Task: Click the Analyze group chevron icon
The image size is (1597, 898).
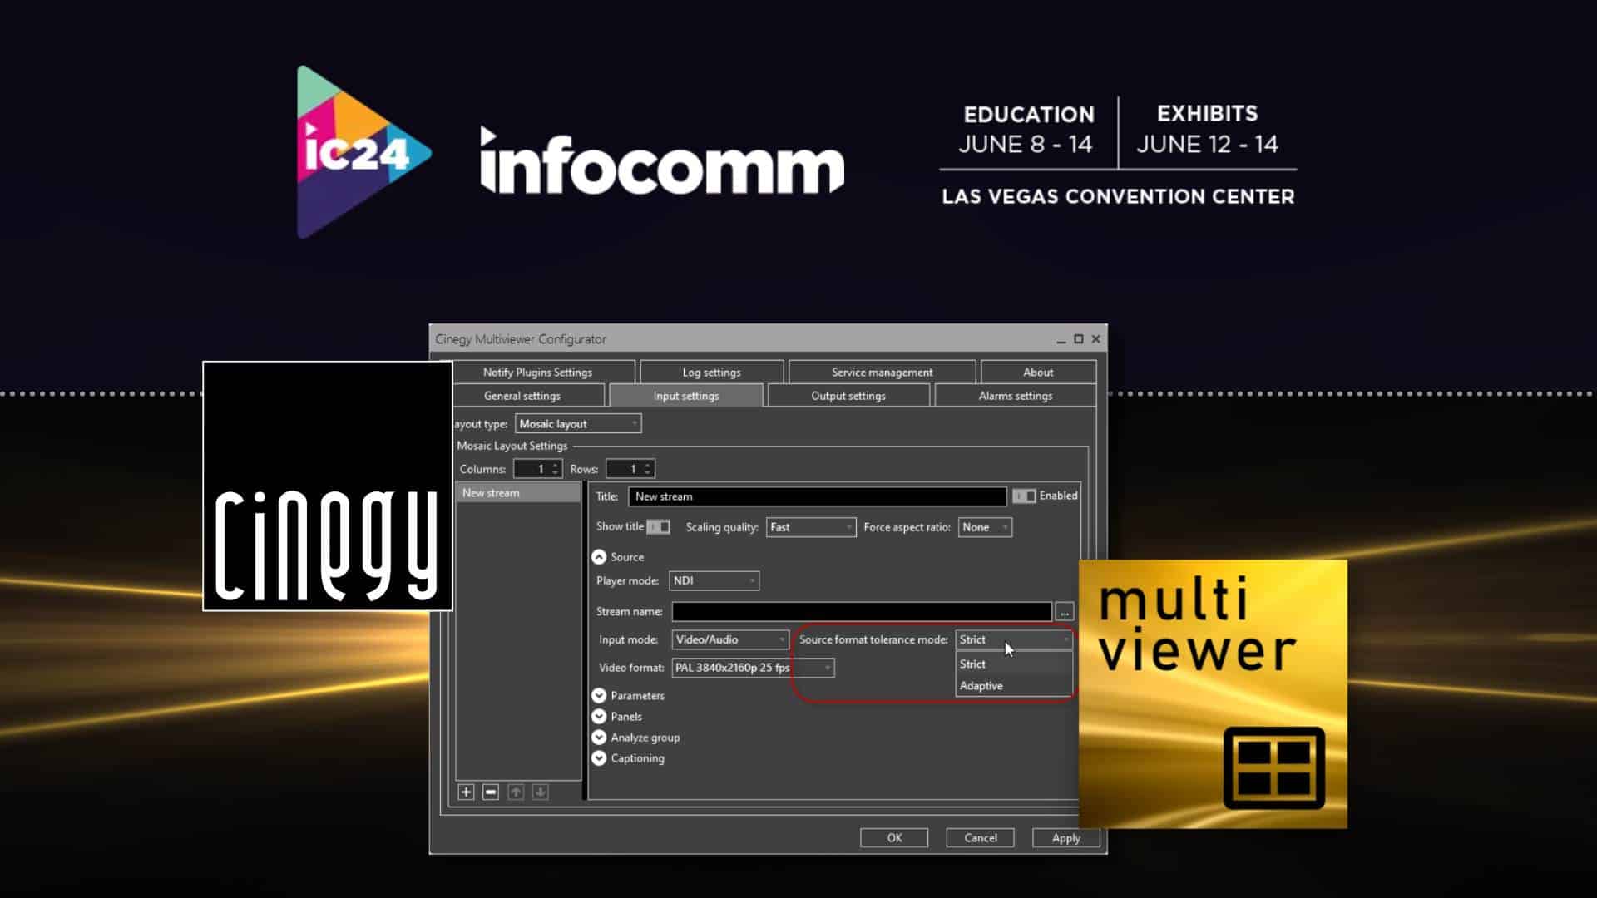Action: [600, 737]
